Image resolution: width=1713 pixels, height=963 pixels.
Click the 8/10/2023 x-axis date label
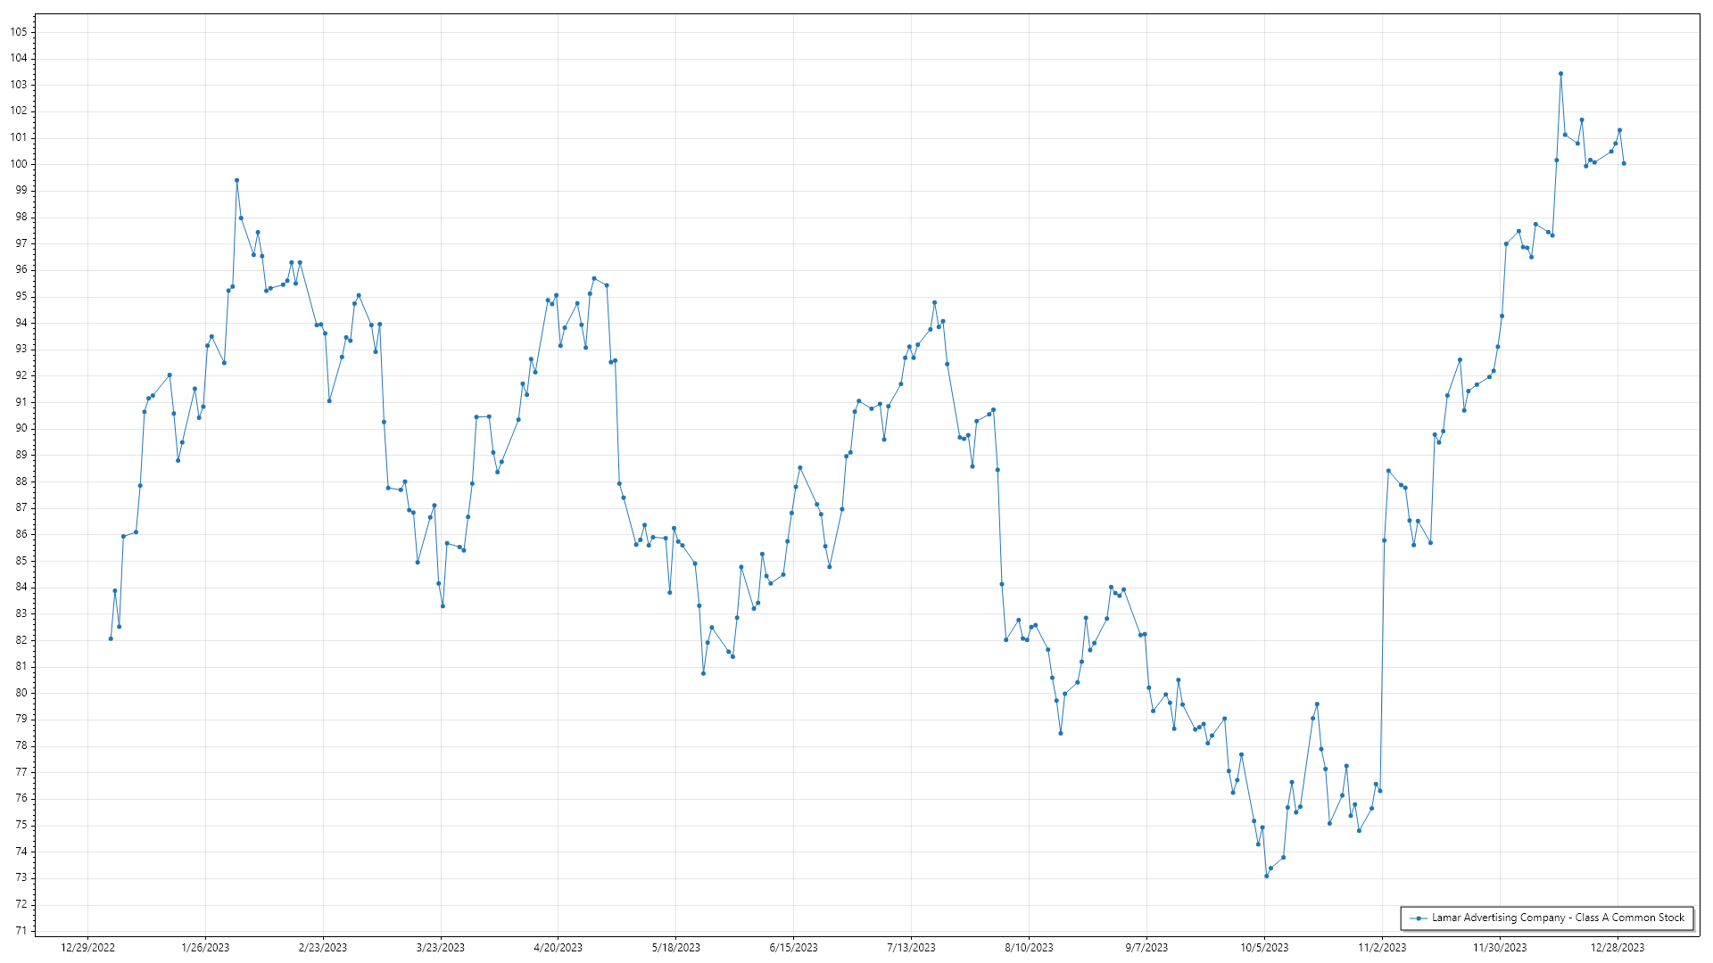(1029, 948)
